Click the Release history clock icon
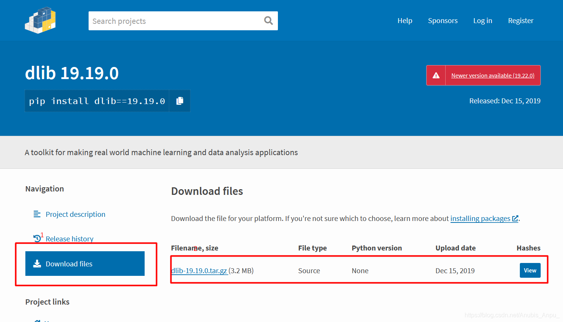Viewport: 563px width, 322px height. 37,238
